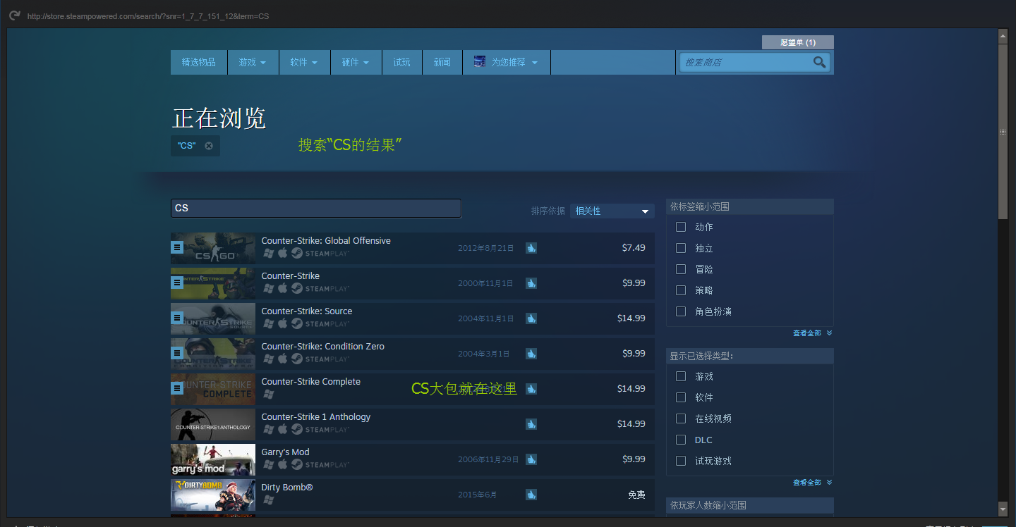Click thumbs-up review icon for Counter-Strike: Source

(x=531, y=318)
